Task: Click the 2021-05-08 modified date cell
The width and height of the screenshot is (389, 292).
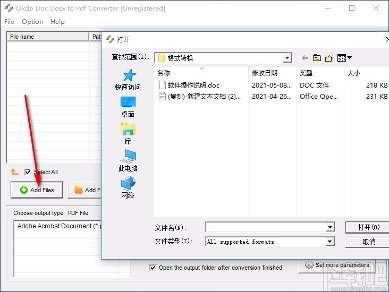Action: click(272, 85)
